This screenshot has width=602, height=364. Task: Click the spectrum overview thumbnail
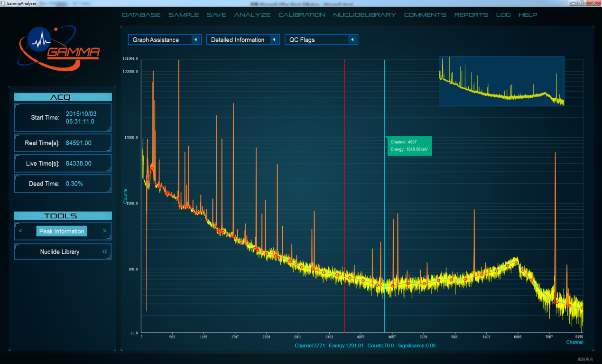click(x=501, y=81)
